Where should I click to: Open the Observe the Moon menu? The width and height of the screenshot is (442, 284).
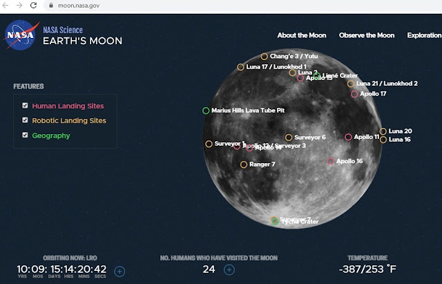click(x=367, y=35)
